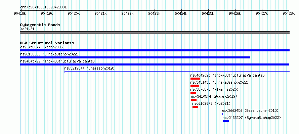299x134 pixels.
Task: Click the nsv3219844 thin blue line feature
Action: [177, 72]
